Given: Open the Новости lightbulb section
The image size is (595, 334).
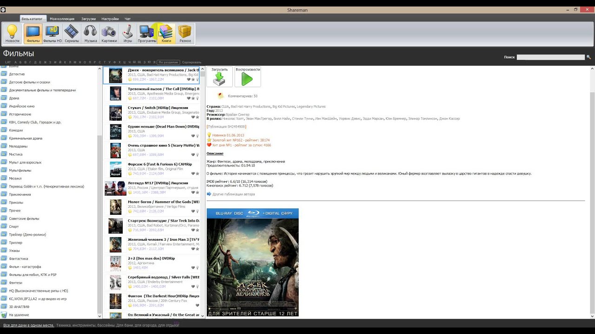Looking at the screenshot, I should (13, 34).
